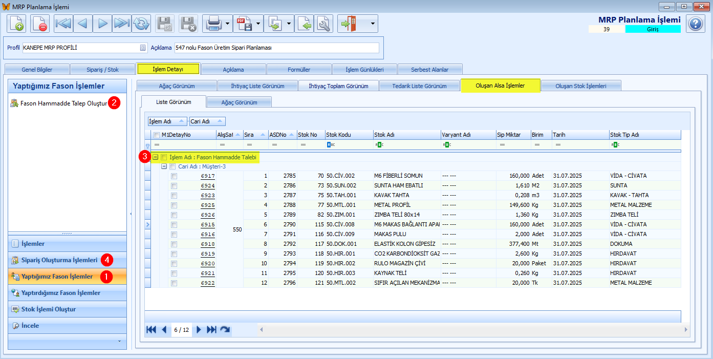Go to the previous record in the toolbar

(83, 24)
